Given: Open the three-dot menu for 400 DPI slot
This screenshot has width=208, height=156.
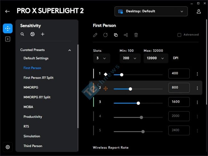Looking at the screenshot, I should point(197,74).
